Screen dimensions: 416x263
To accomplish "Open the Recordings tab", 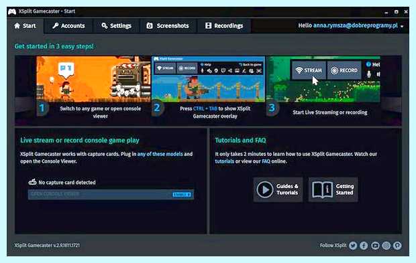I will 224,25.
